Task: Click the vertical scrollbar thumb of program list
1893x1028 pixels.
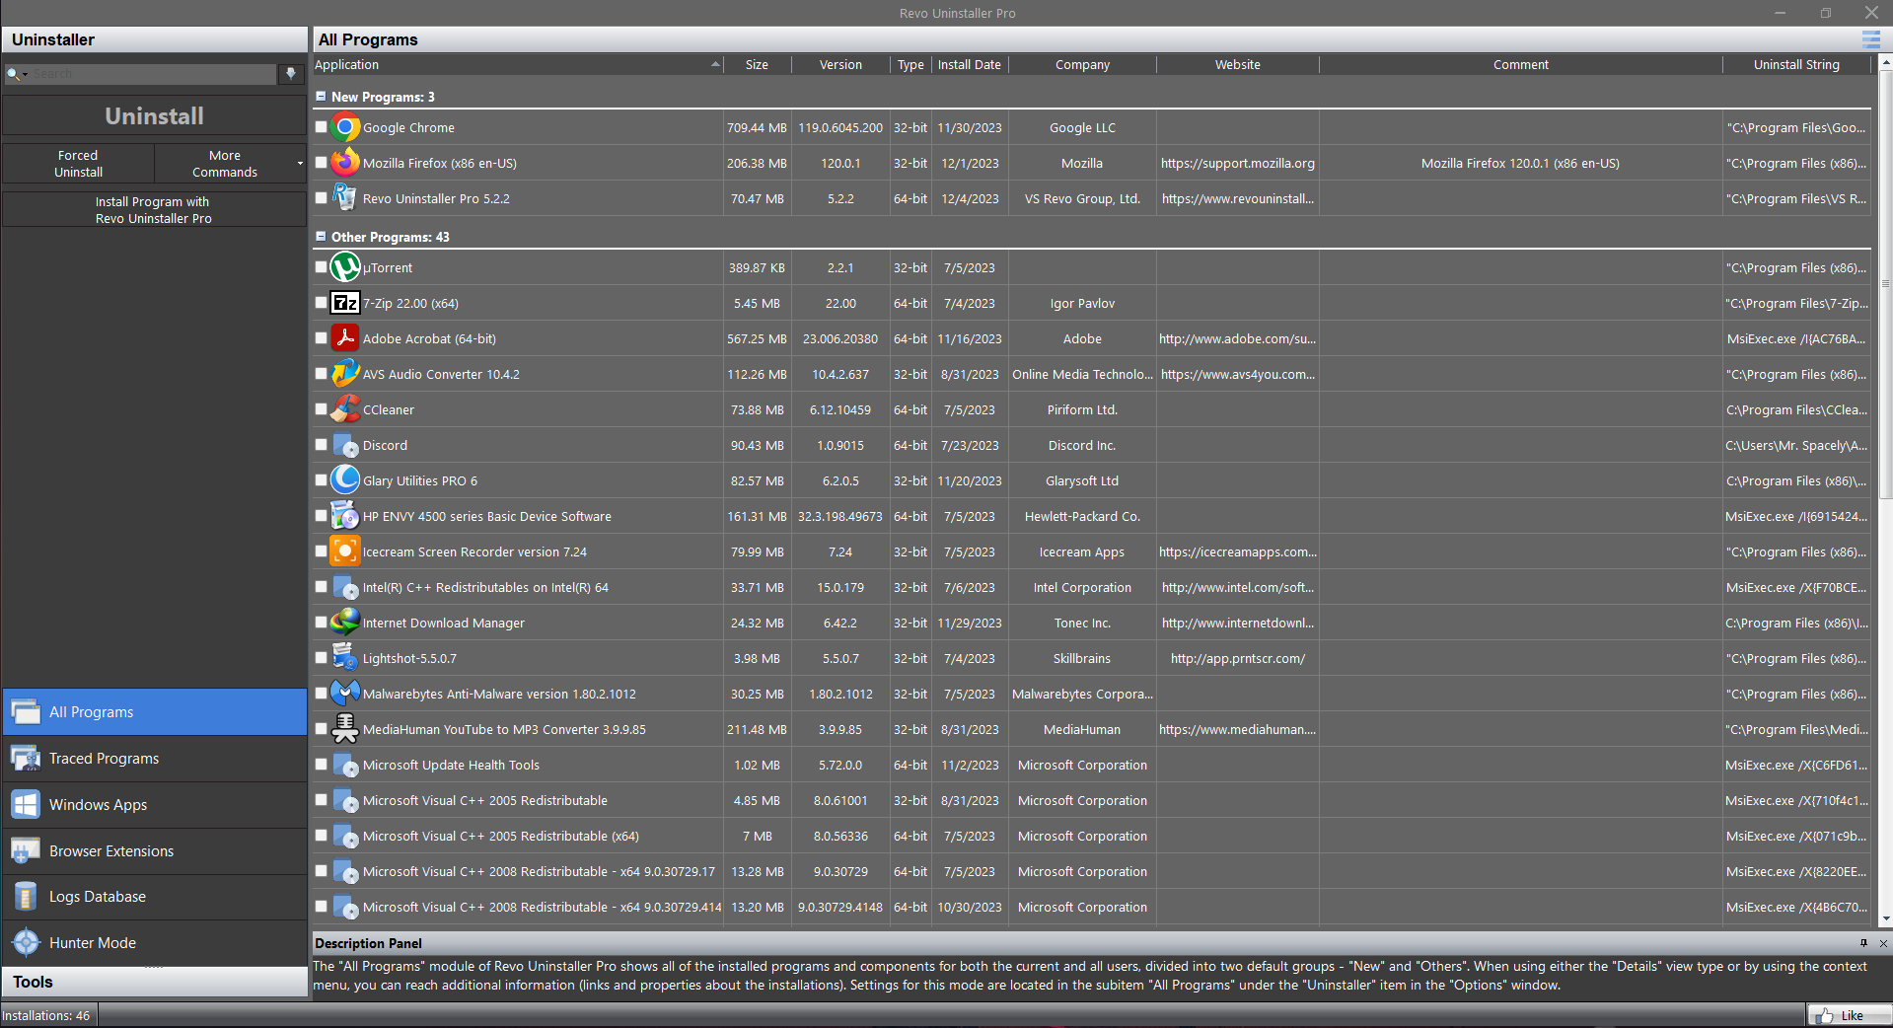Action: (x=1885, y=286)
